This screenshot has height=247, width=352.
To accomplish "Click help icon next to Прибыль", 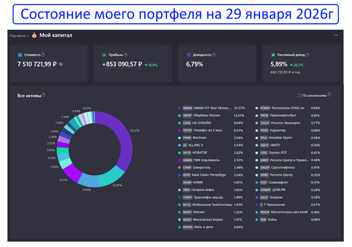I will point(126,54).
